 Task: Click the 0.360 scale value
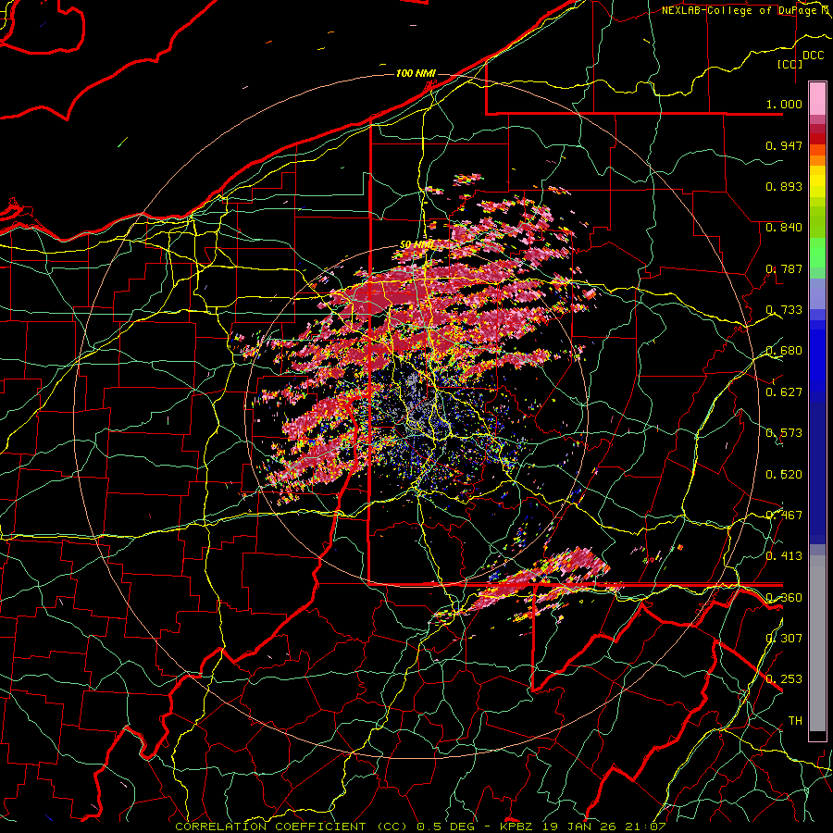point(784,597)
